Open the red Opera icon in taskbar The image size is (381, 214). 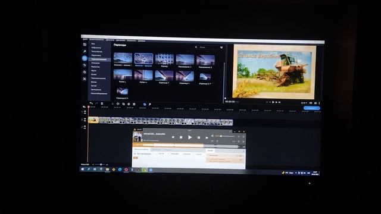(x=126, y=169)
